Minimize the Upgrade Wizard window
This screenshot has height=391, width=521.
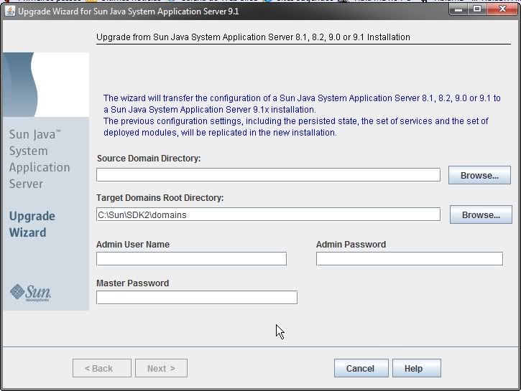(x=458, y=9)
